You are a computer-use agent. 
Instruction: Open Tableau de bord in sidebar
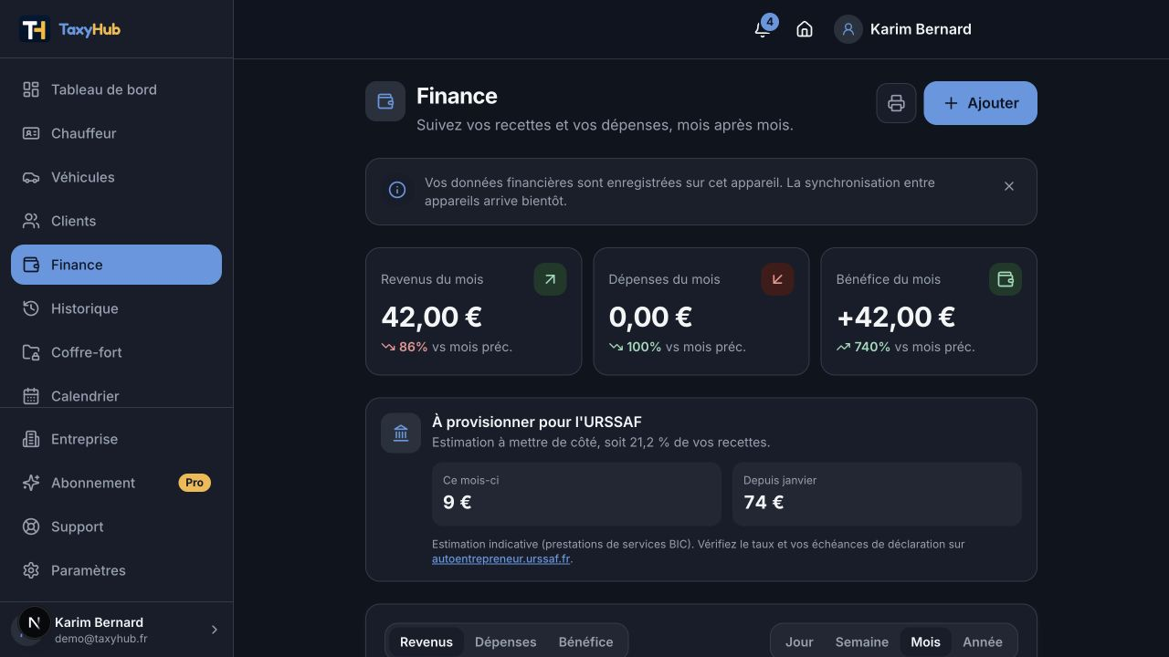[116, 89]
